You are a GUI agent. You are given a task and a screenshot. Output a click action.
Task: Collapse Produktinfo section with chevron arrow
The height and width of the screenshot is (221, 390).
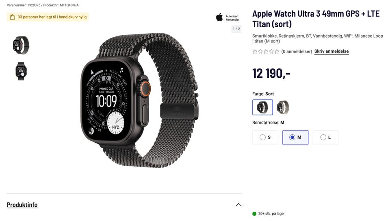(x=238, y=205)
